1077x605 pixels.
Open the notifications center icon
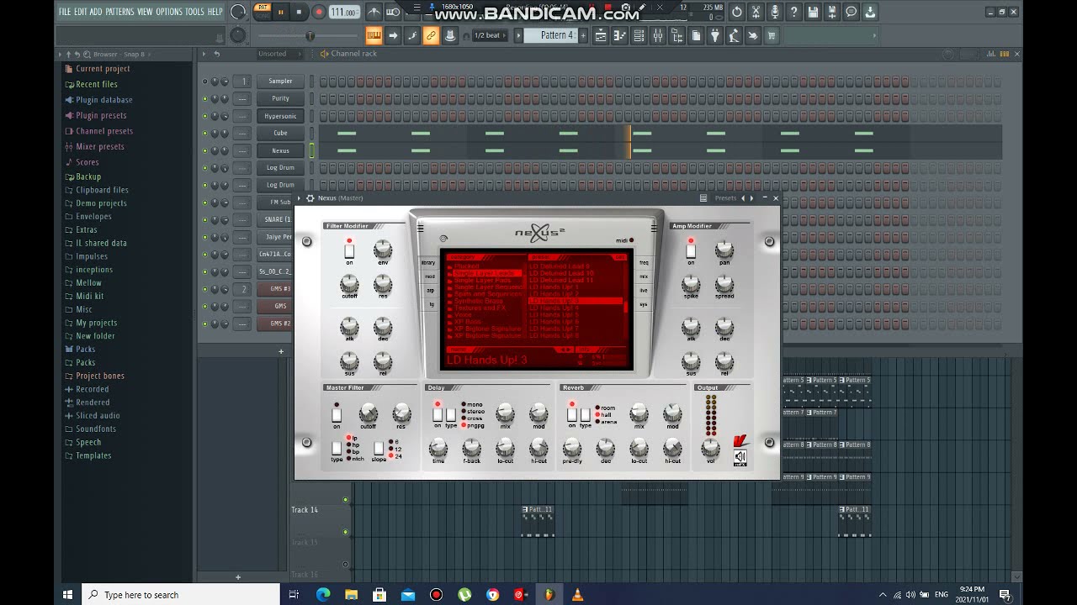coord(1005,595)
